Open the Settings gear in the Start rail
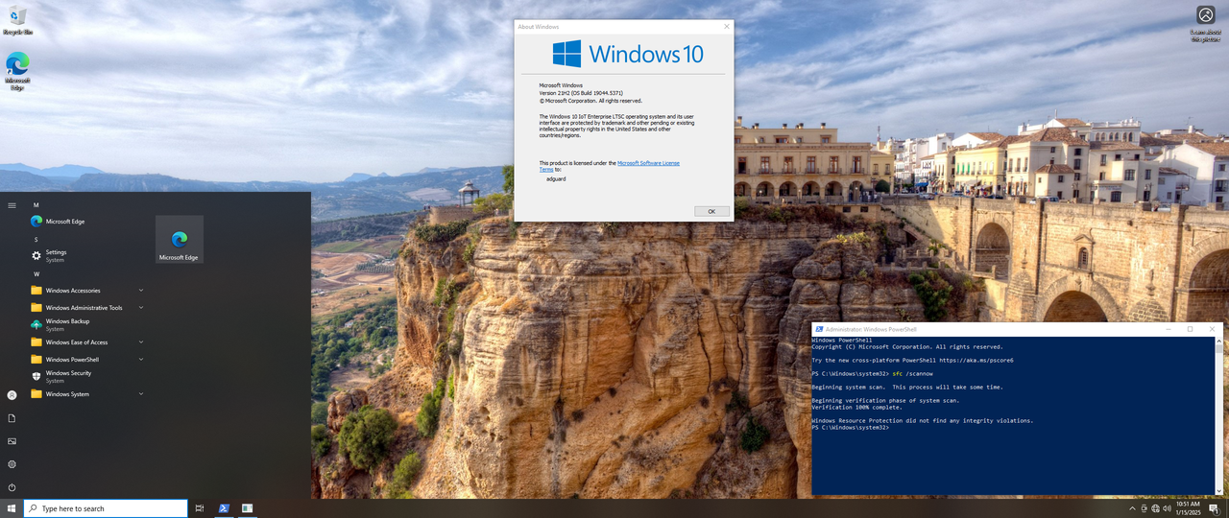Viewport: 1229px width, 518px height. coord(12,464)
